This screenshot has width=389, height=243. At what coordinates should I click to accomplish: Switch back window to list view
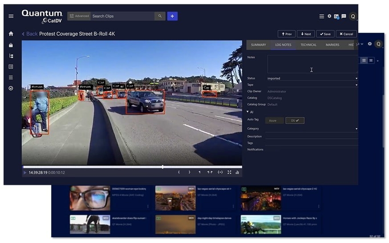[x=371, y=61]
